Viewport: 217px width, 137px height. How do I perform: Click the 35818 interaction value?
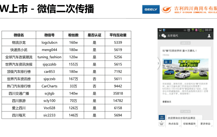[x=118, y=94]
